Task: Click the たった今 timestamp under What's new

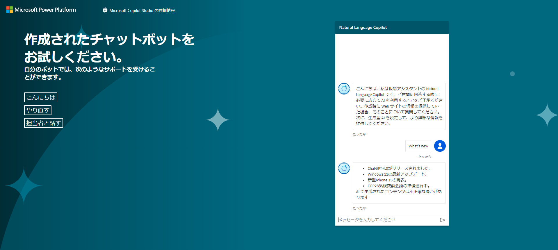Action: pyautogui.click(x=425, y=157)
